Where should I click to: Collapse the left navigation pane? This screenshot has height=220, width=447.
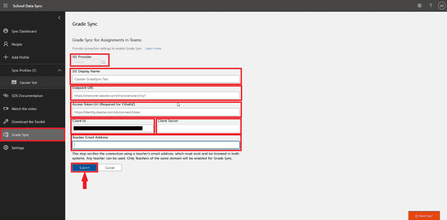[59, 18]
